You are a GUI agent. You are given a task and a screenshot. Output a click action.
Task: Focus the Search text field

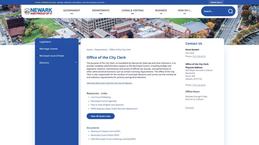[214, 11]
